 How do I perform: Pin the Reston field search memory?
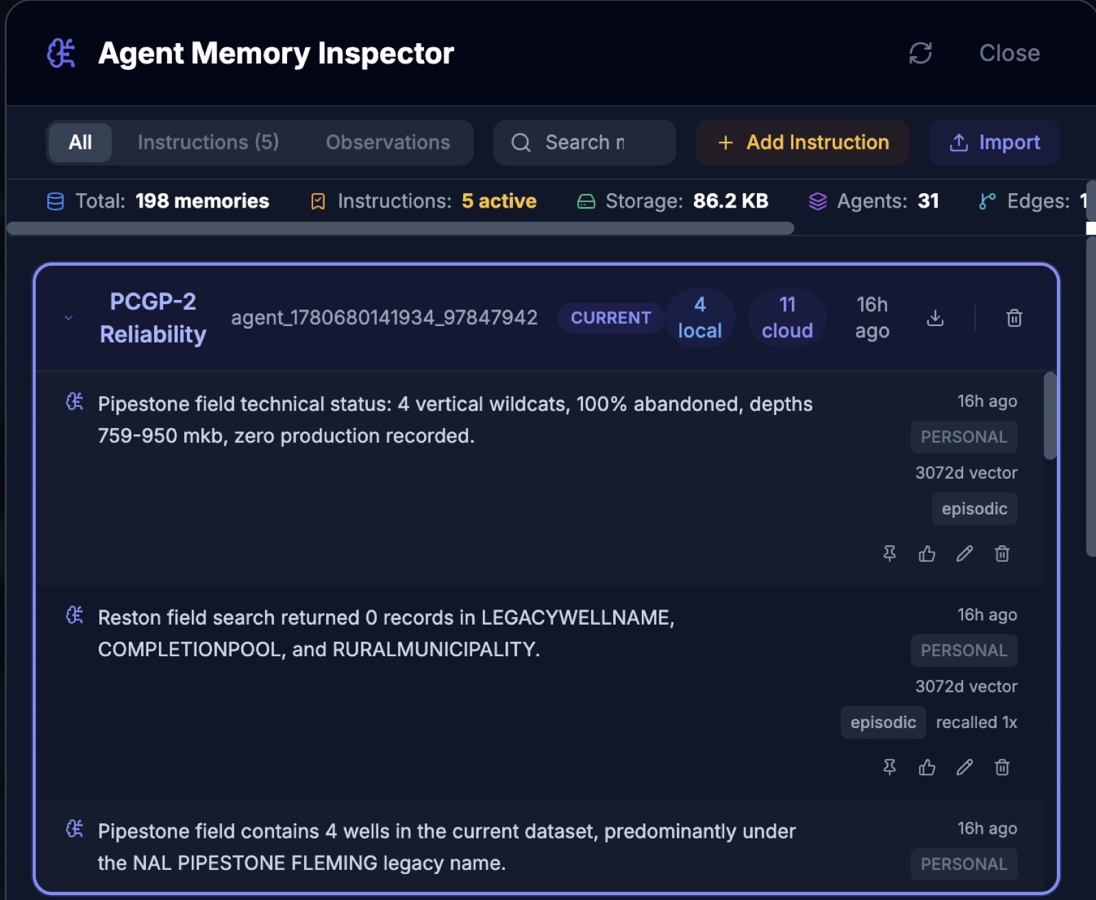tap(890, 767)
